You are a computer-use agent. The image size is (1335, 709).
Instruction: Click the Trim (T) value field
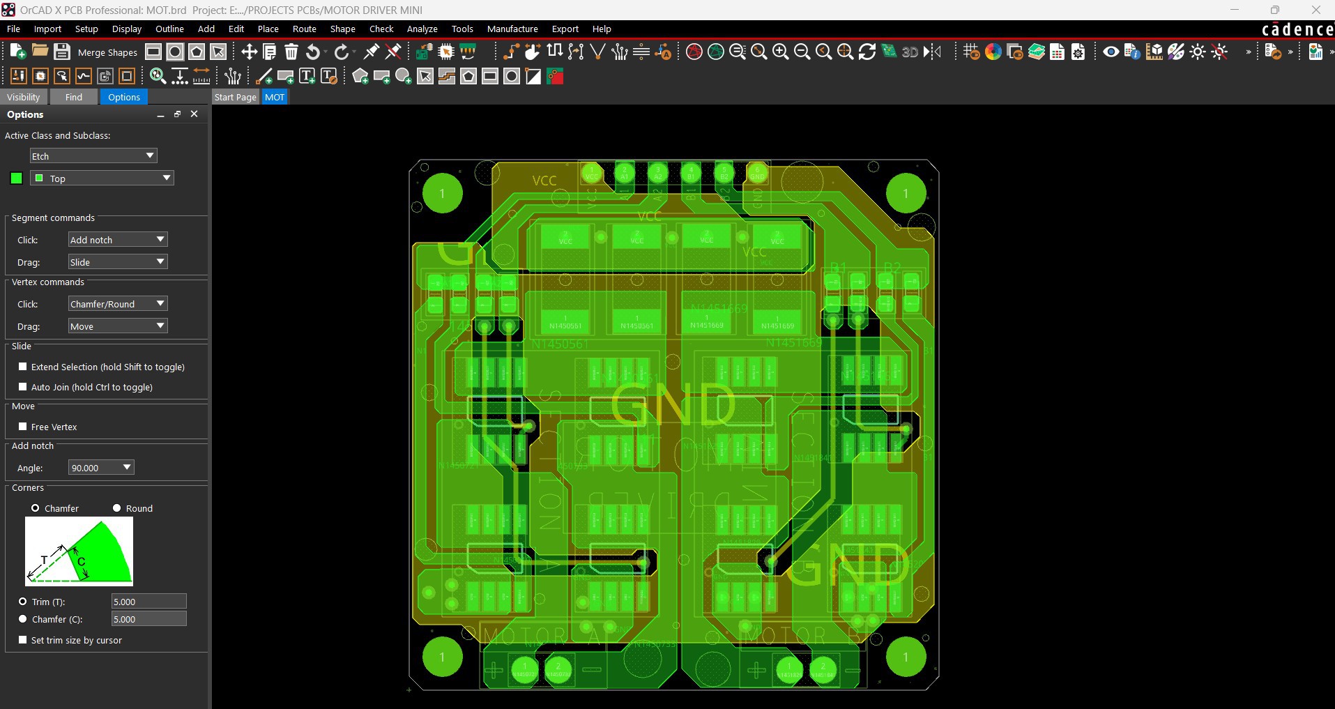click(148, 602)
